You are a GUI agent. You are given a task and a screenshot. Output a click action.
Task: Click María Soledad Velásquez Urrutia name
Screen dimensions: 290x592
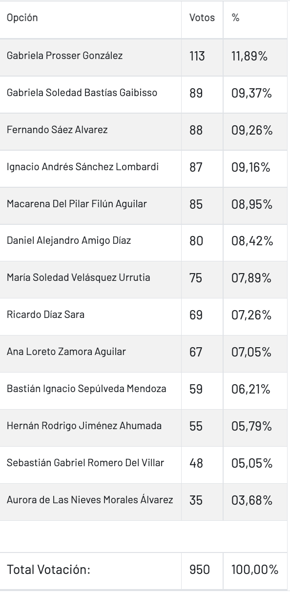click(79, 277)
